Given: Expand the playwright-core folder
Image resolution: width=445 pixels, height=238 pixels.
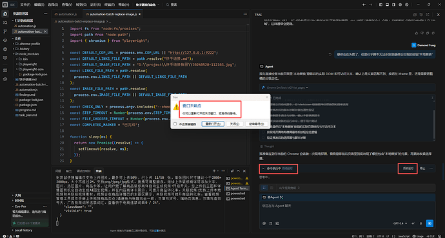Looking at the screenshot, I should pos(31,69).
